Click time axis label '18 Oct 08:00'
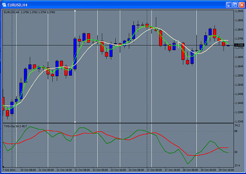246x174 pixels. pos(190,170)
